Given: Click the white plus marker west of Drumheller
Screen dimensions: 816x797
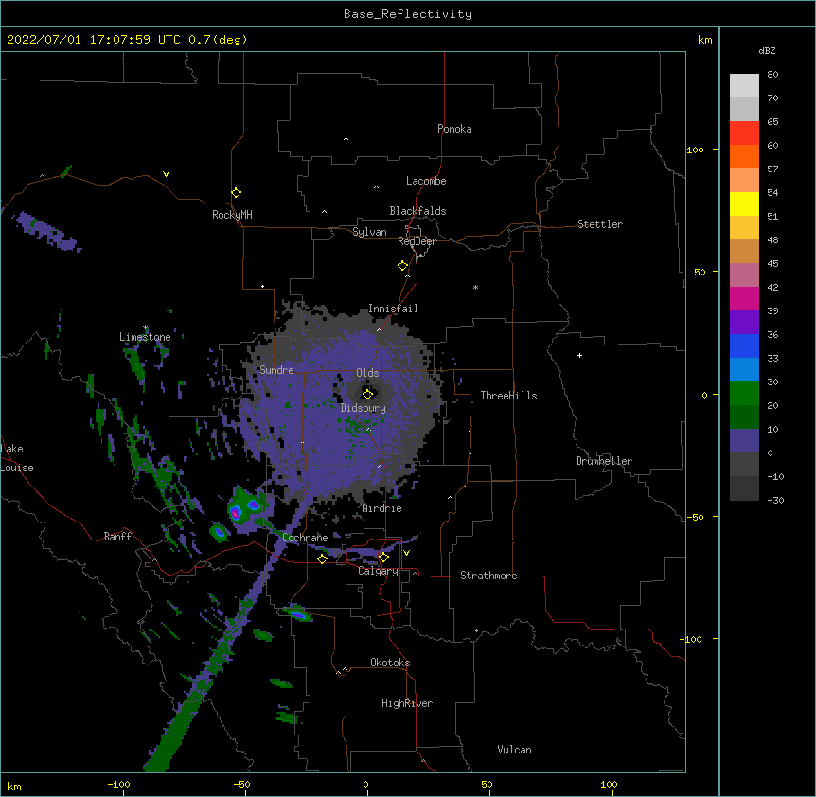Looking at the screenshot, I should tap(579, 355).
